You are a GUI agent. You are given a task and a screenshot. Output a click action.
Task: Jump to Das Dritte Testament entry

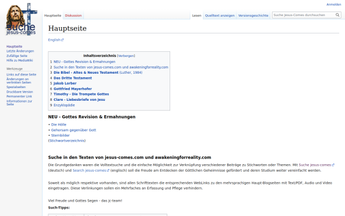pyautogui.click(x=72, y=78)
